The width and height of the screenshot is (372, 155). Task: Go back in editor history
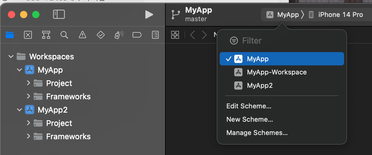[192, 35]
